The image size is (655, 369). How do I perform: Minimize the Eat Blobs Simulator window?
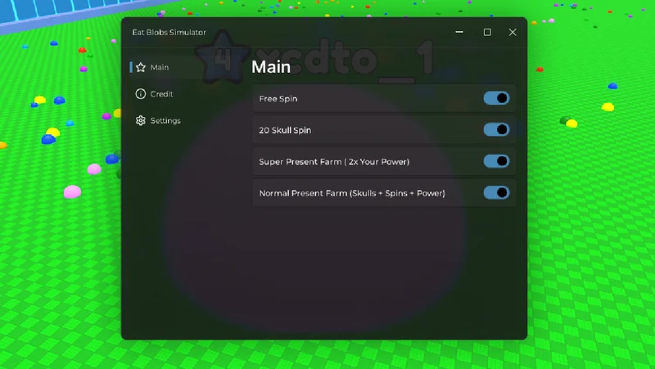coord(459,32)
